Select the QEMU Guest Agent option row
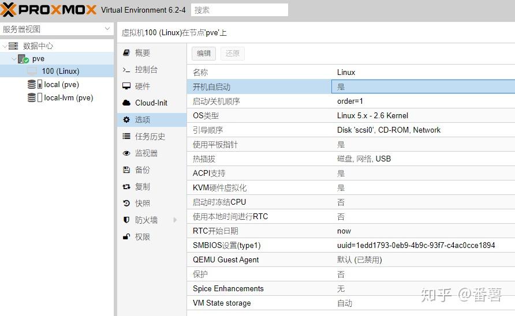Viewport: 515px width, 316px height. 351,259
